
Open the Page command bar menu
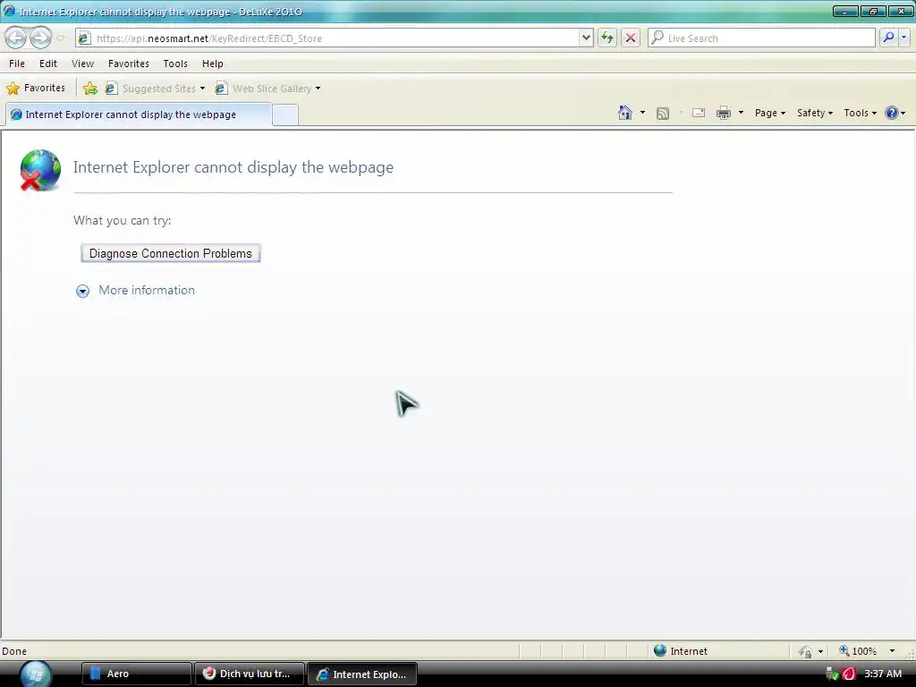[770, 113]
